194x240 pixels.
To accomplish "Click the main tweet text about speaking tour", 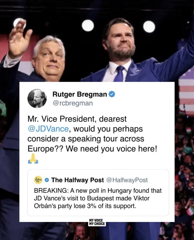I will click(92, 134).
